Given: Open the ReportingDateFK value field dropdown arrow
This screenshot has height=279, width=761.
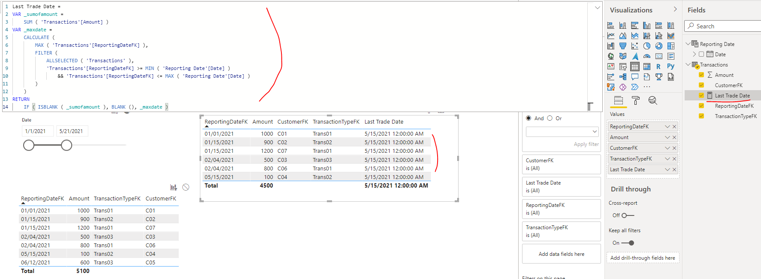Looking at the screenshot, I should pos(667,127).
